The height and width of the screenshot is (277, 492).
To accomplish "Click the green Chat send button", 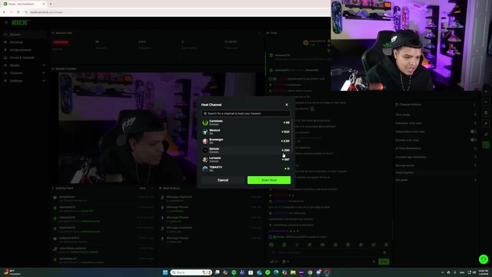I will (x=384, y=262).
